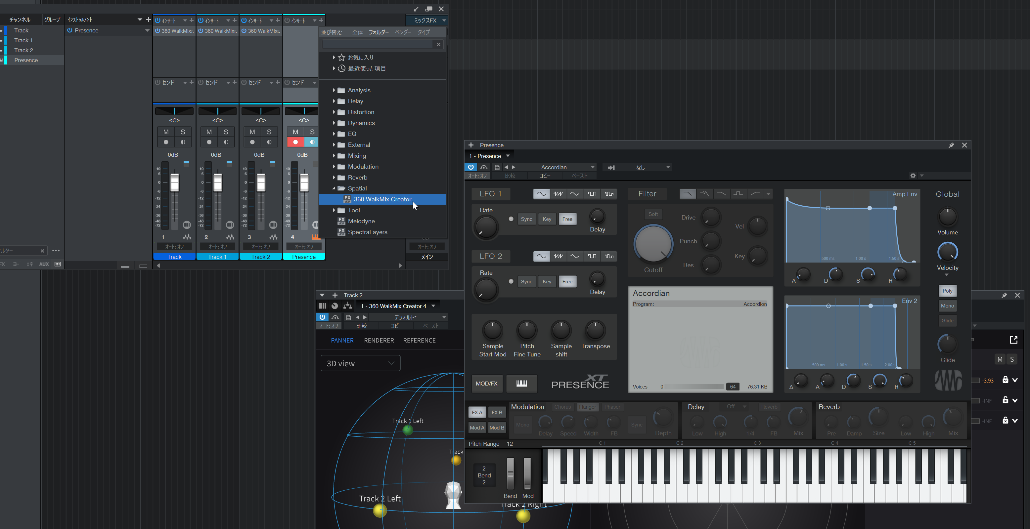Open the グループ tab
The image size is (1030, 529).
52,20
